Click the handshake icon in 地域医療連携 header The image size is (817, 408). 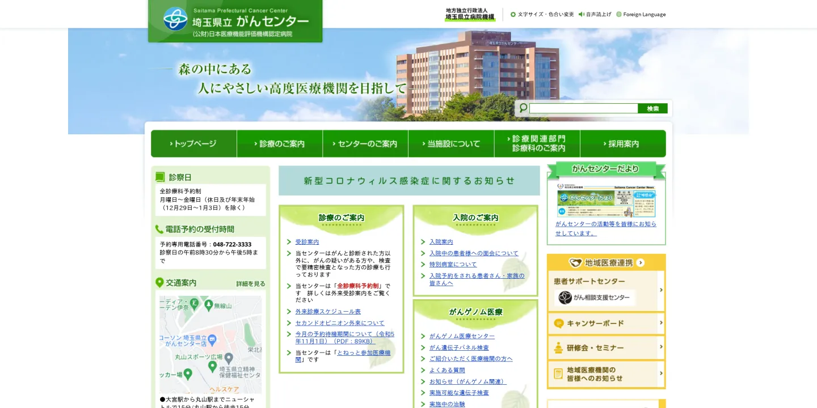[576, 262]
